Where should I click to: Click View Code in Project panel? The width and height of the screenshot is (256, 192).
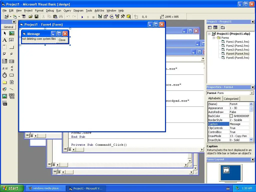click(x=210, y=27)
